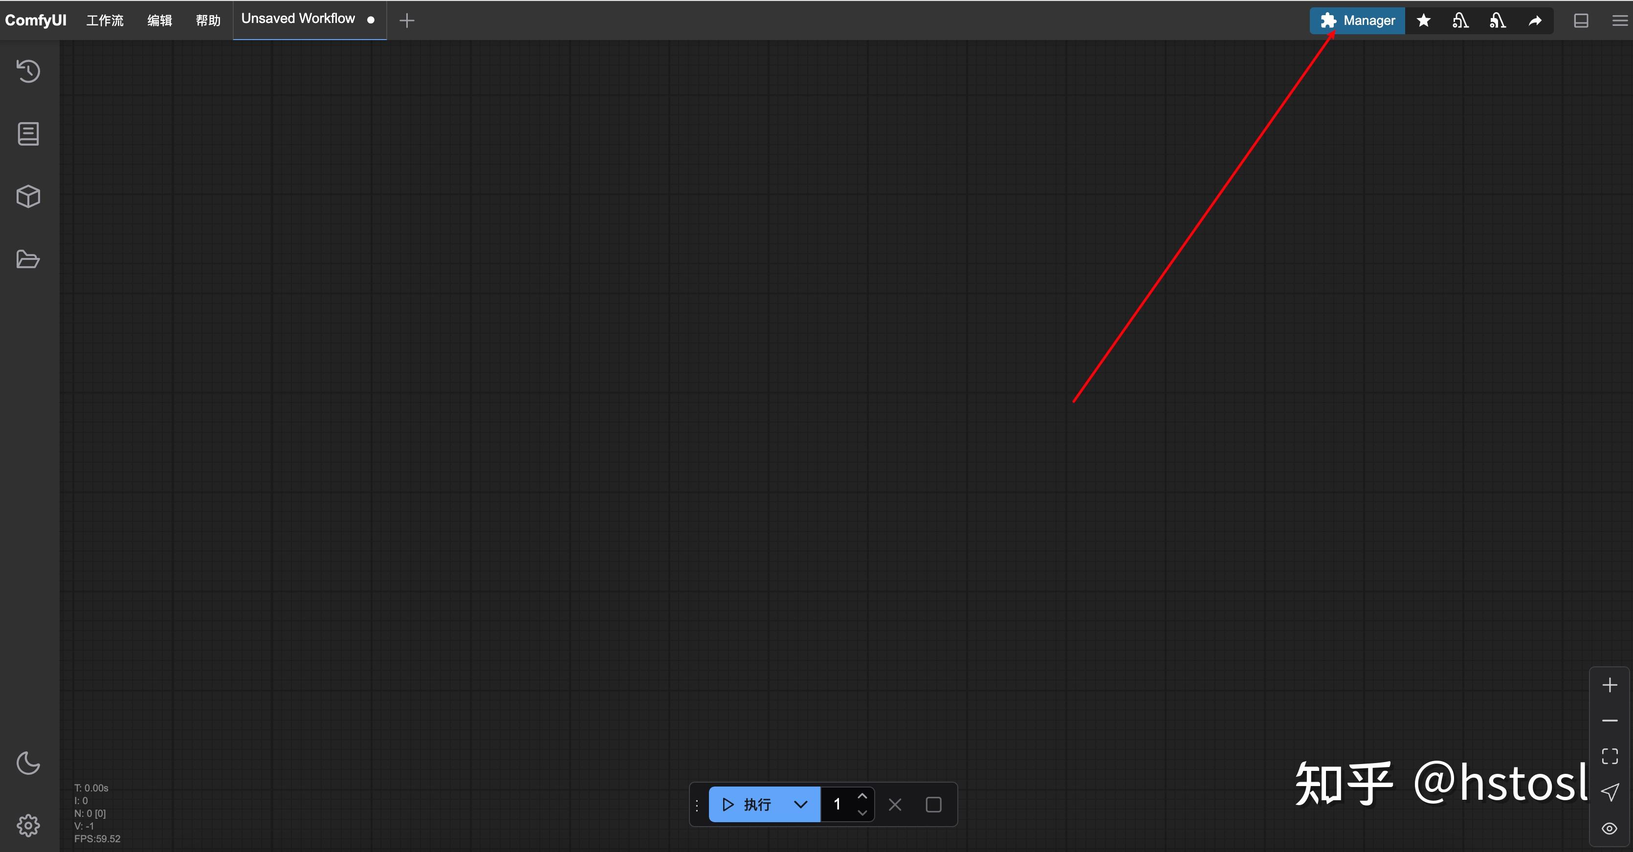Click the first vacuum cleanup icon
1633x852 pixels.
pyautogui.click(x=1460, y=20)
